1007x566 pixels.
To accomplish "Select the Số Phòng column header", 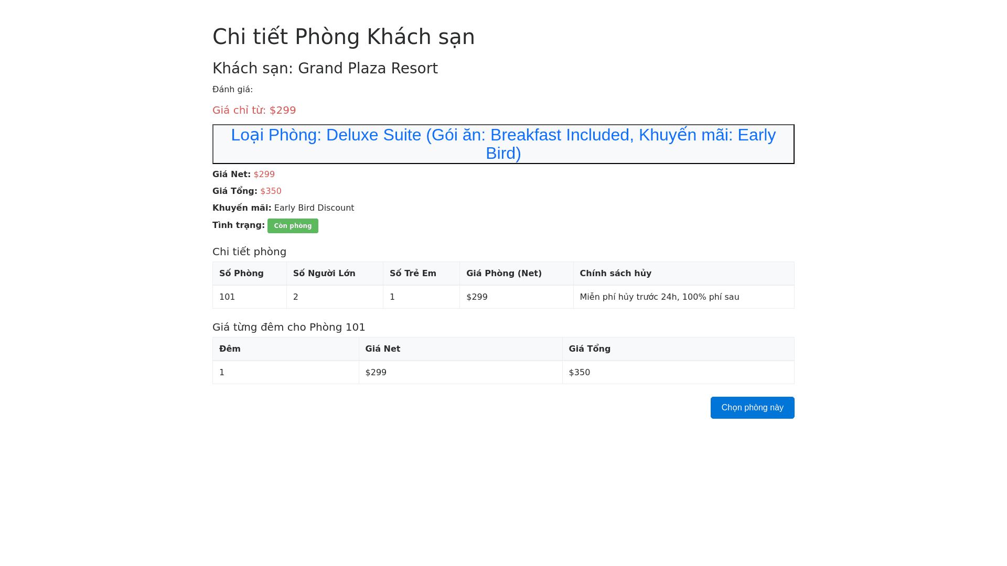I will tap(241, 274).
